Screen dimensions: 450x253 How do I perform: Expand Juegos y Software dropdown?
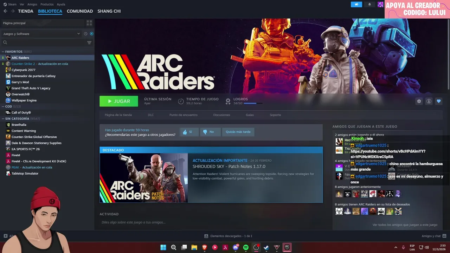click(41, 34)
